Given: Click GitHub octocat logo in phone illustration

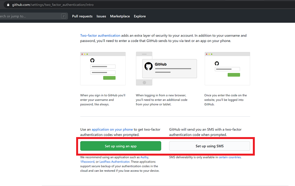Looking at the screenshot, I should pyautogui.click(x=148, y=66).
